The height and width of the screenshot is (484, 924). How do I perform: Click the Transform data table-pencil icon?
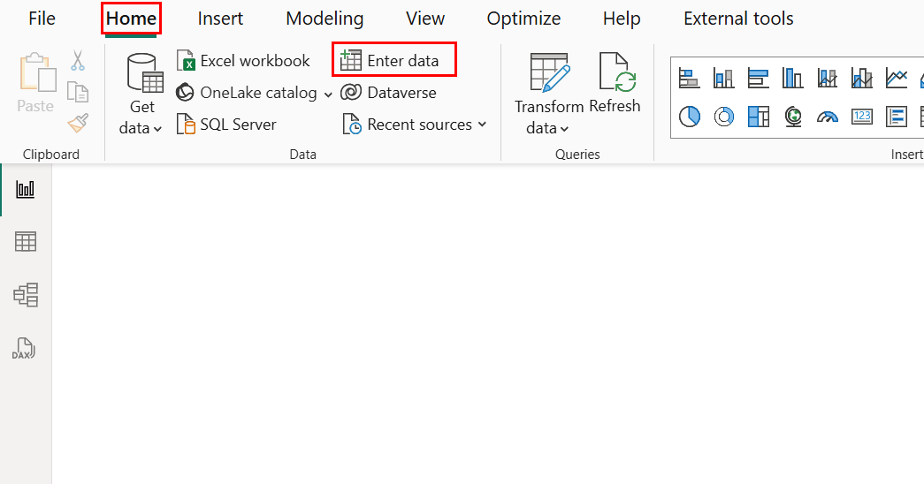(550, 72)
